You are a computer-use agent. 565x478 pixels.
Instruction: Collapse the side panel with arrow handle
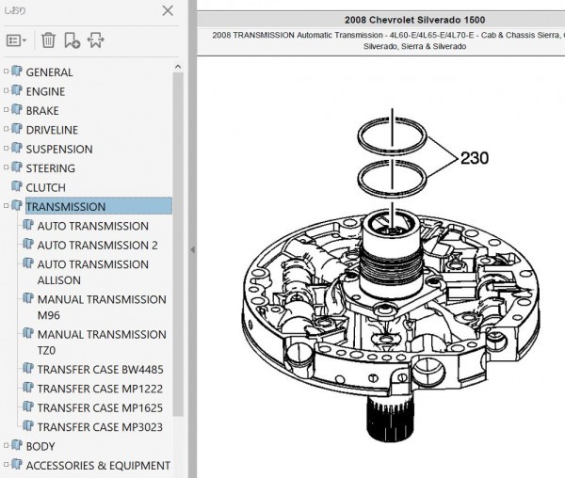(x=193, y=249)
